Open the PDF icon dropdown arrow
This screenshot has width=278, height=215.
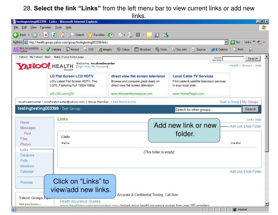click(264, 42)
